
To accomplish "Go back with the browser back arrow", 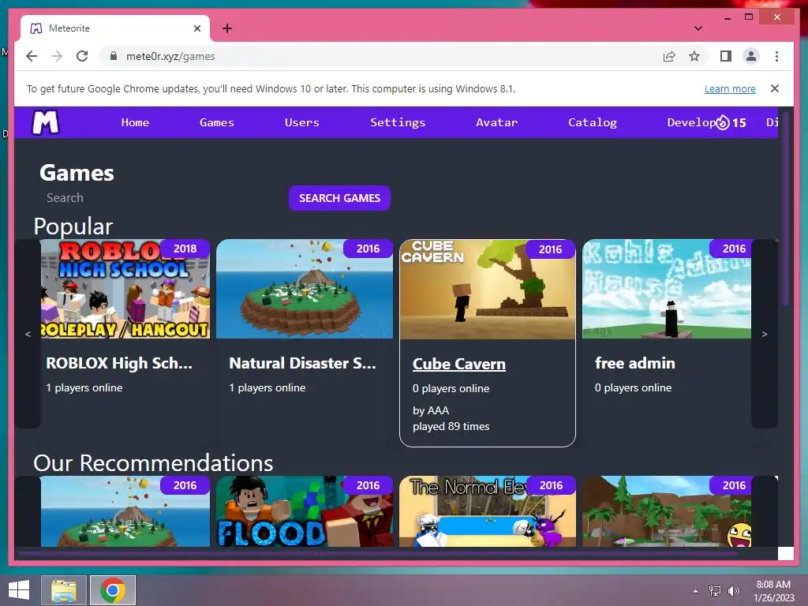I will 32,56.
